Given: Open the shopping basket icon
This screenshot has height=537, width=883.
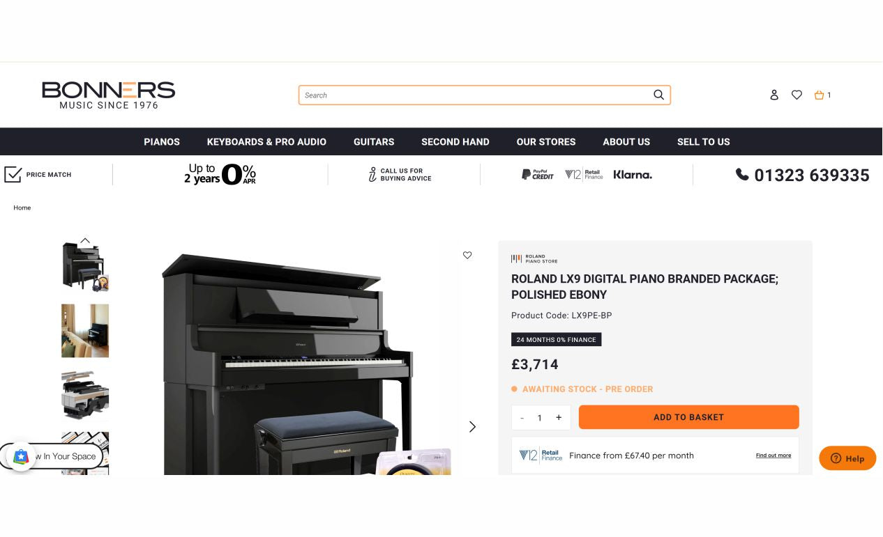Looking at the screenshot, I should click(820, 95).
